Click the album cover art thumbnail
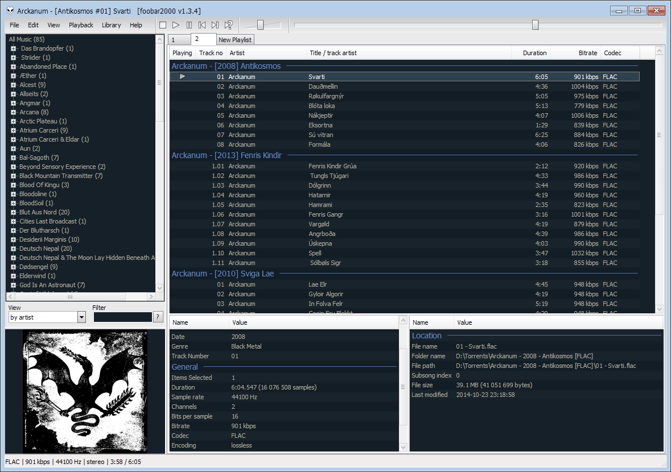The width and height of the screenshot is (671, 472). (x=85, y=391)
